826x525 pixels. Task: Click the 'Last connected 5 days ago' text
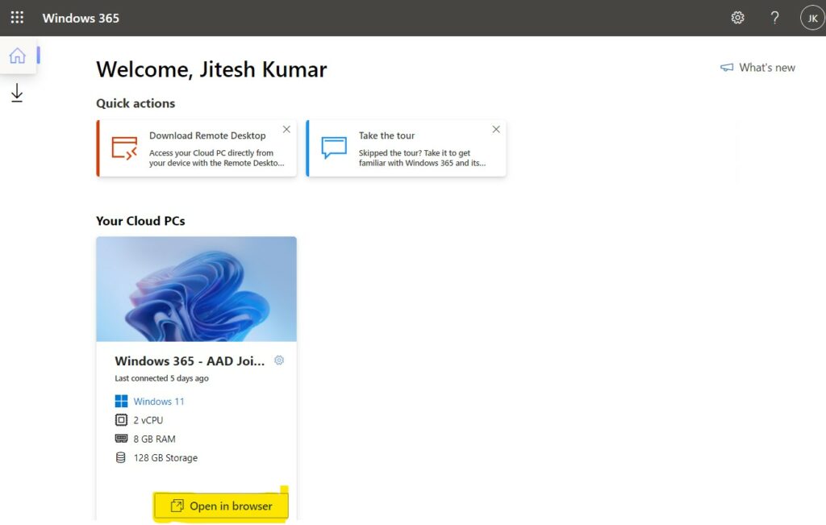161,378
